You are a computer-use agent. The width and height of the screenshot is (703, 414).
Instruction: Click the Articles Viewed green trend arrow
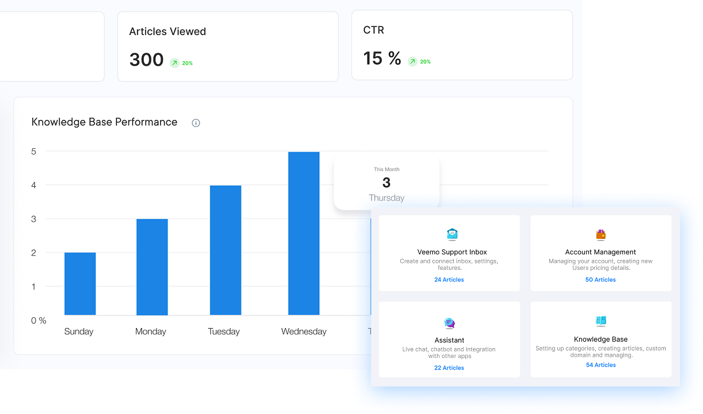coord(174,63)
